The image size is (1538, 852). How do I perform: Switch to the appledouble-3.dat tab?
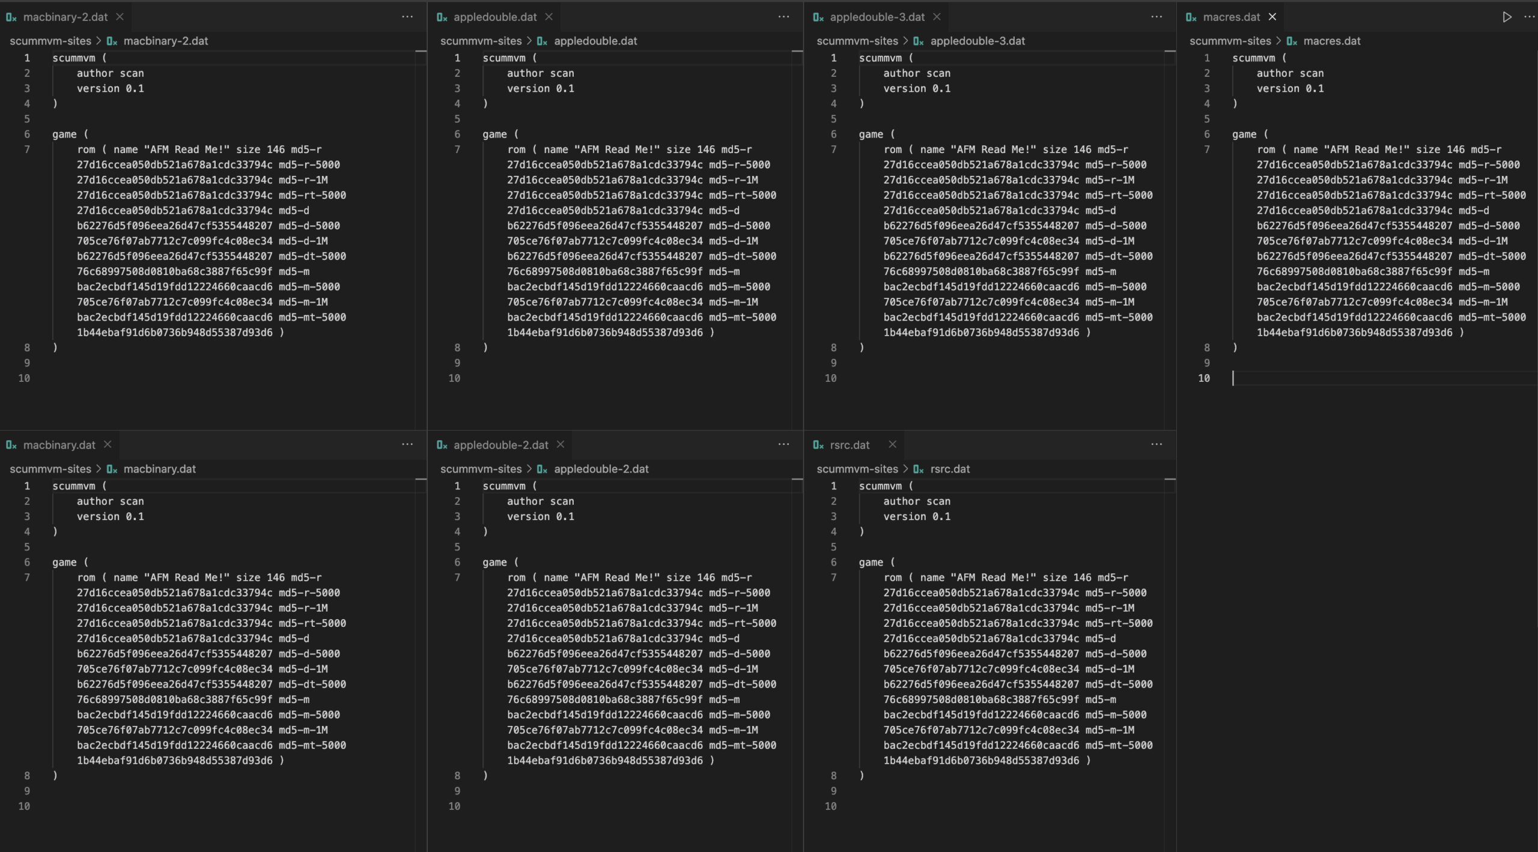click(x=877, y=17)
